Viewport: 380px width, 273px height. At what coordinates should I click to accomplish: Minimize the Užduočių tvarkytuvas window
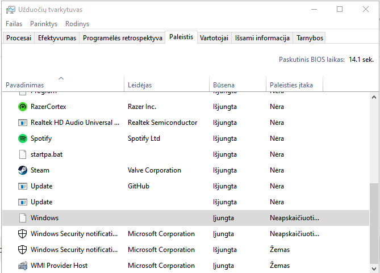314,10
